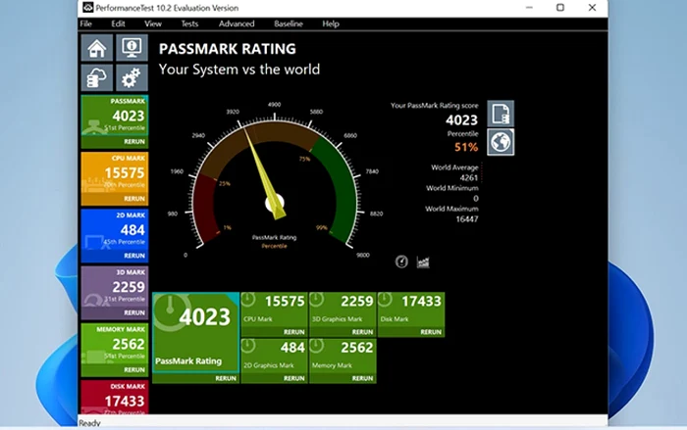Click the PASSMARK RATING heading
The image size is (687, 430).
tap(228, 49)
